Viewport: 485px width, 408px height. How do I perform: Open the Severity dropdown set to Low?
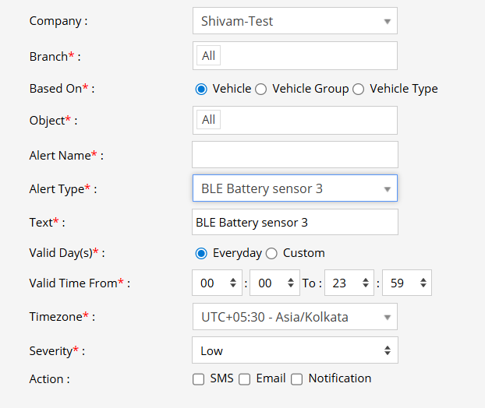point(294,350)
